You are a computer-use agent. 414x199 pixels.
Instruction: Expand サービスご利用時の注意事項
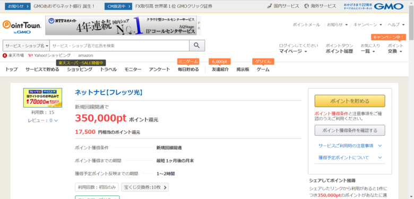coord(350,146)
